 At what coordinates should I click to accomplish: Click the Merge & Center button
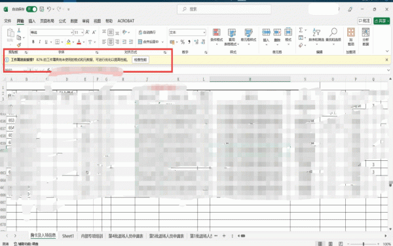[149, 42]
